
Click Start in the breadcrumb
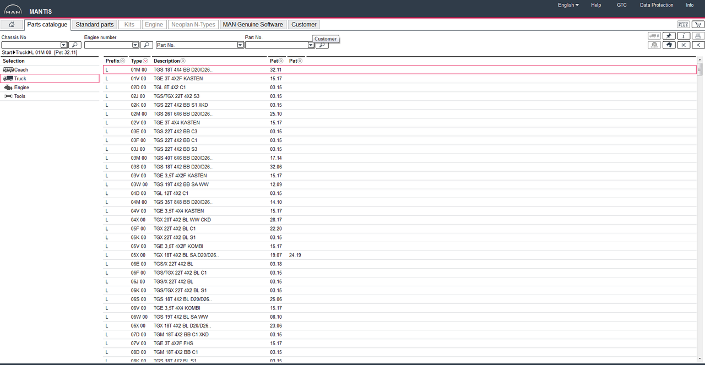(x=7, y=53)
